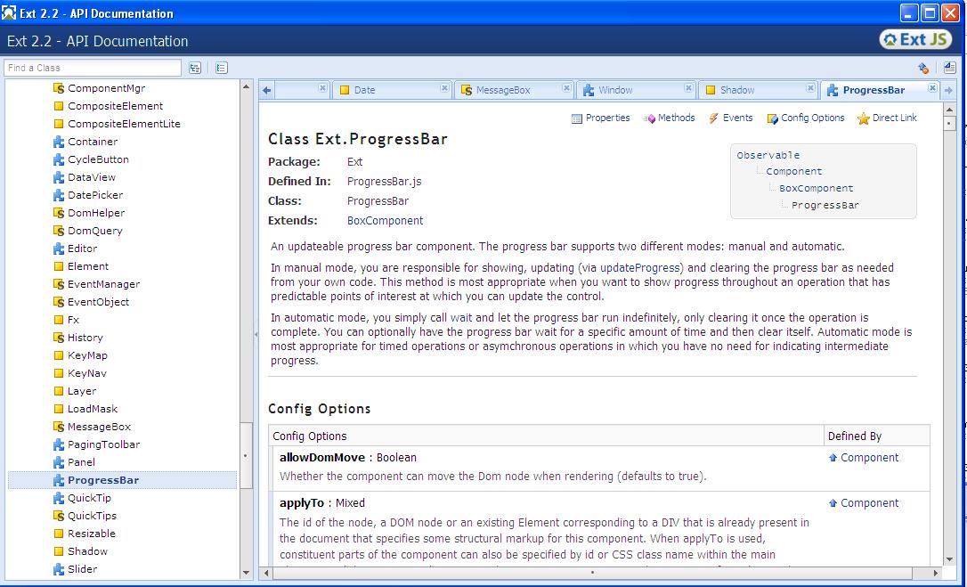Focus the Find a Class field
The width and height of the screenshot is (967, 587).
pyautogui.click(x=93, y=68)
